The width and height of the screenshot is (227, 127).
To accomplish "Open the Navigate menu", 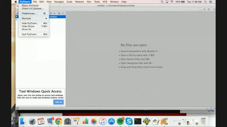I will click(x=59, y=2).
